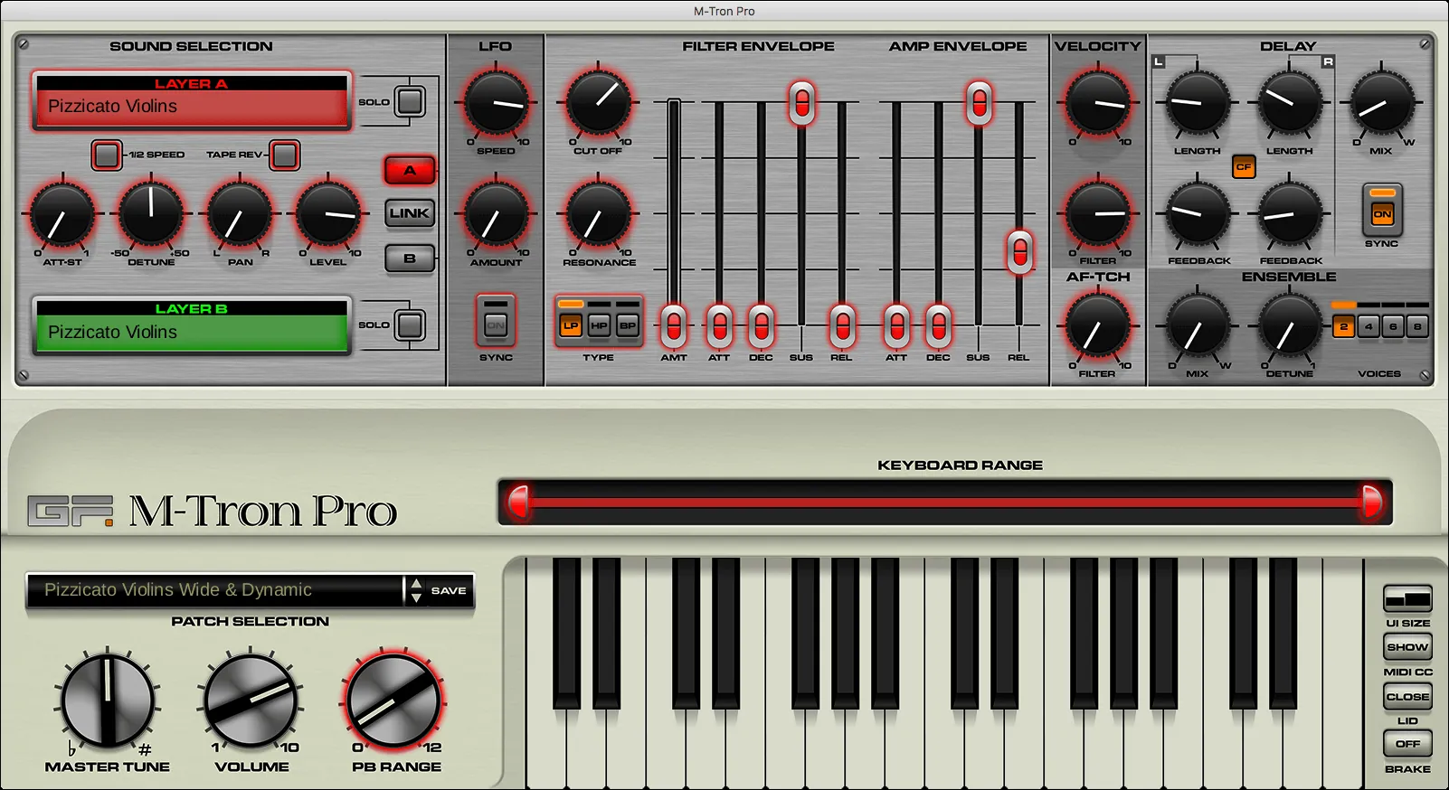Click the Delay L Length knob
Image resolution: width=1449 pixels, height=790 pixels.
click(x=1197, y=102)
